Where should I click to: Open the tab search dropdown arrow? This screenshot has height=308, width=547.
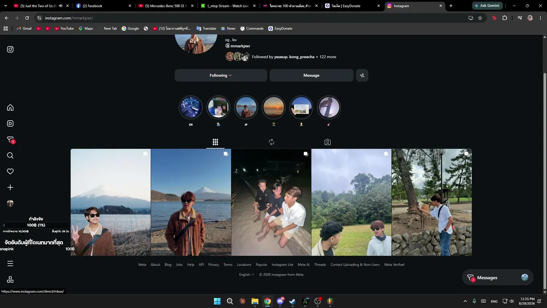(x=6, y=6)
